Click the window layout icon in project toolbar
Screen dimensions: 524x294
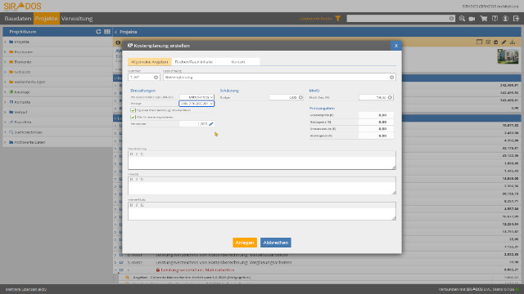pyautogui.click(x=479, y=42)
